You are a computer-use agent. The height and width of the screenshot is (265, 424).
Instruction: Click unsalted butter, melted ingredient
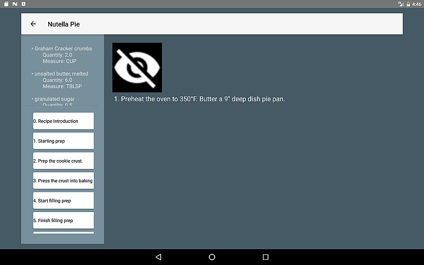(61, 74)
